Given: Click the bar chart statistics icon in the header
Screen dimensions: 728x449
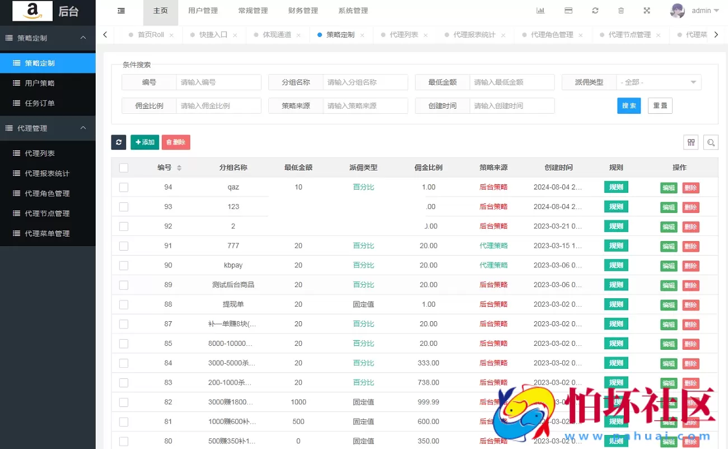Looking at the screenshot, I should point(540,10).
